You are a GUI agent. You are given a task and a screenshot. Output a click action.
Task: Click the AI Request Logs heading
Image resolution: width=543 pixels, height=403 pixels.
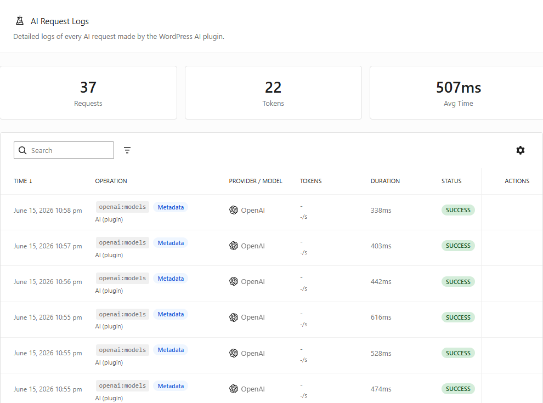point(60,21)
